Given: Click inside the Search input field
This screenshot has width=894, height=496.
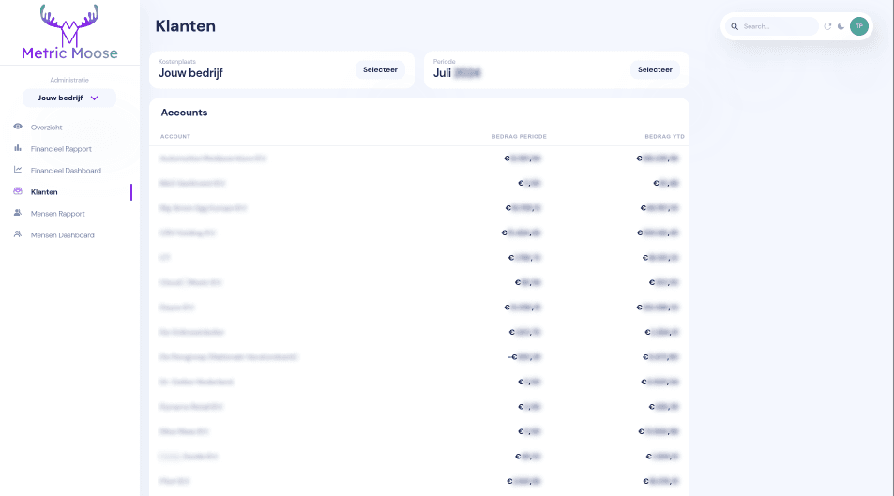Looking at the screenshot, I should pyautogui.click(x=777, y=26).
